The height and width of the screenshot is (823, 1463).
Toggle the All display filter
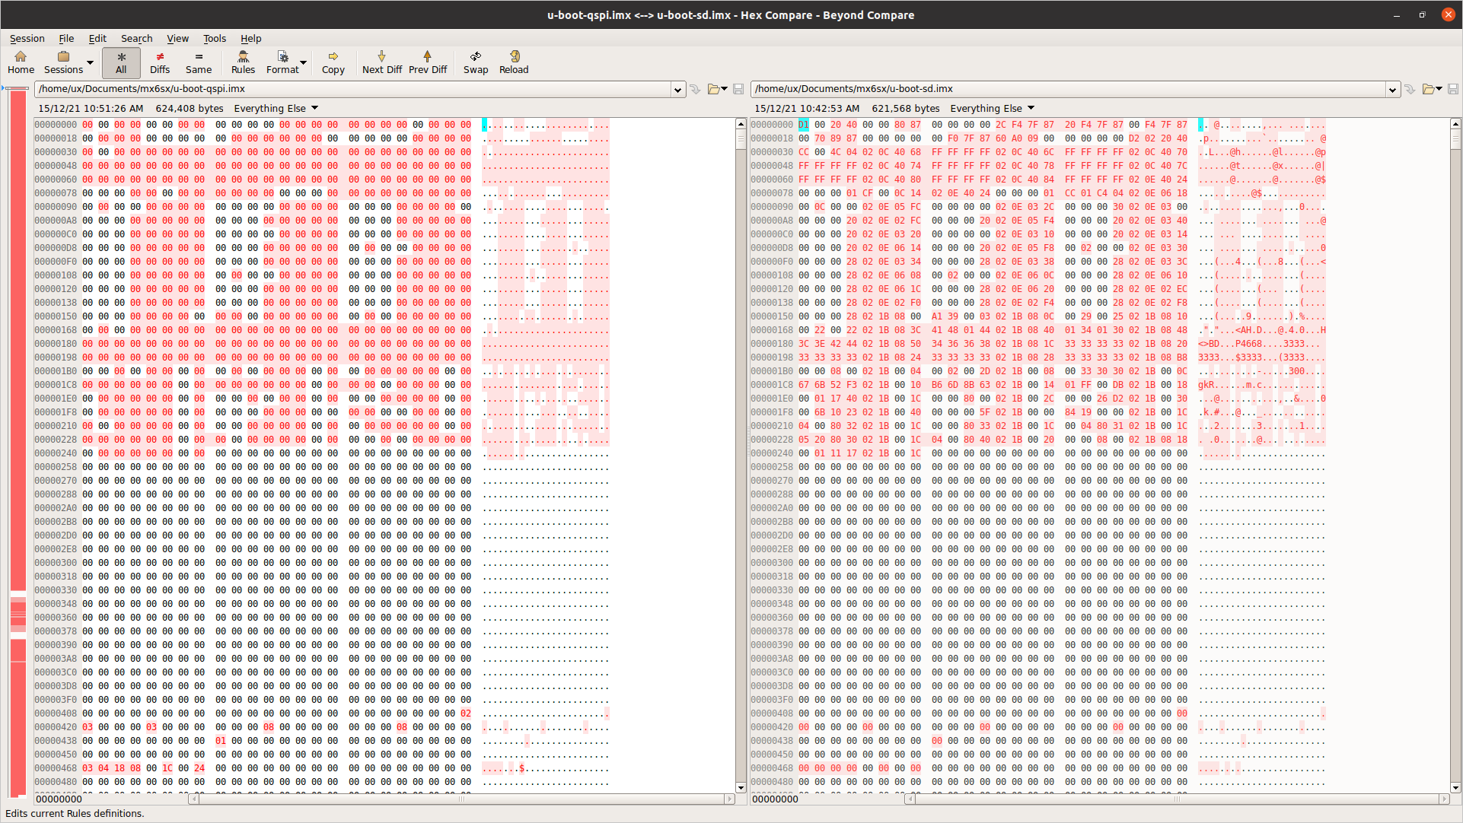[121, 62]
